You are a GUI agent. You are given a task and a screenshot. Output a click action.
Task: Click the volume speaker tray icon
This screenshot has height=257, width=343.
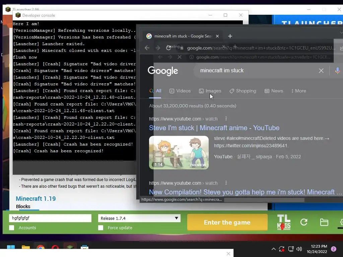[299, 249]
